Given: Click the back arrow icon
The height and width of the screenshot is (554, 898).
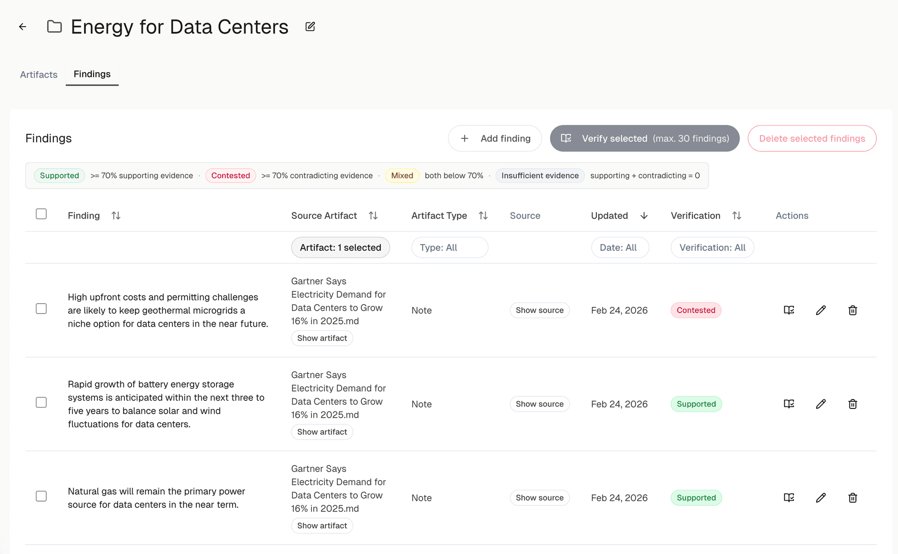Looking at the screenshot, I should point(22,27).
